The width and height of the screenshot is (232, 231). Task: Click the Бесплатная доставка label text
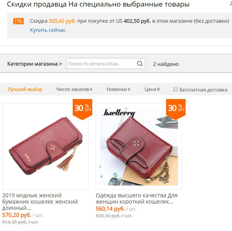click(203, 90)
